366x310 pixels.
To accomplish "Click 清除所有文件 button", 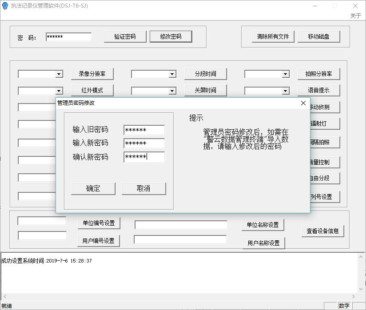I will 273,36.
